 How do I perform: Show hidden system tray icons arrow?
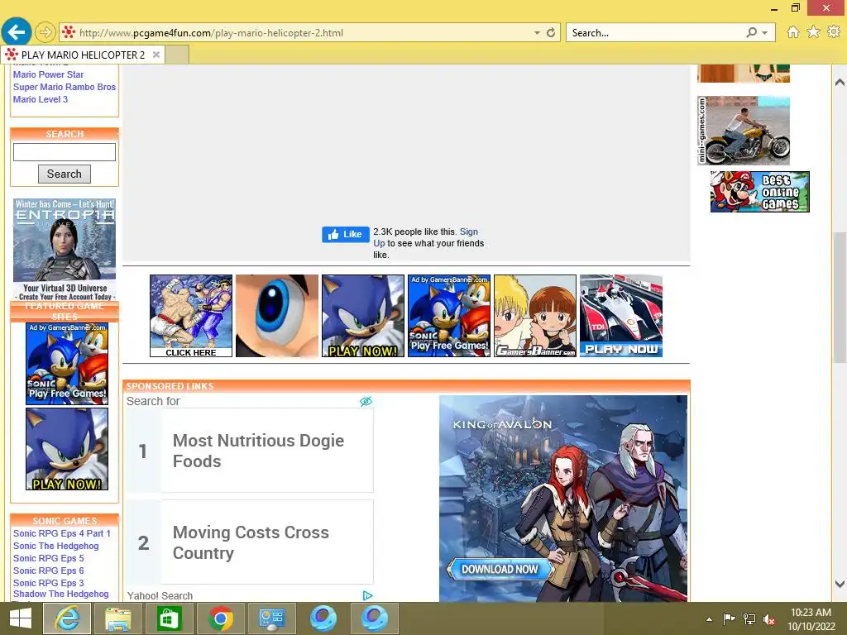[709, 619]
